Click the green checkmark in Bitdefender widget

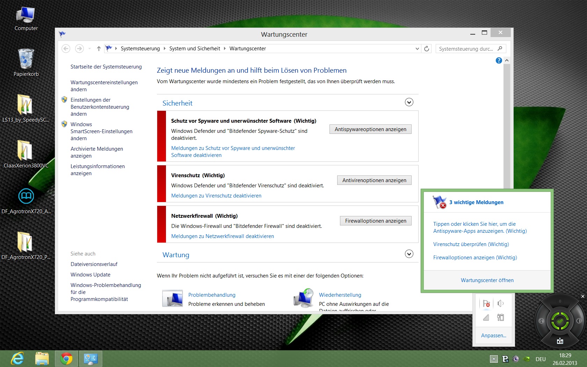[560, 321]
